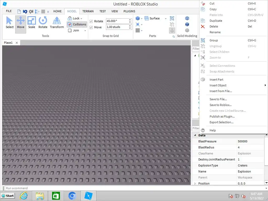The height and width of the screenshot is (201, 268).
Task: Choose Export Selection... menu entry
Action: (233, 122)
